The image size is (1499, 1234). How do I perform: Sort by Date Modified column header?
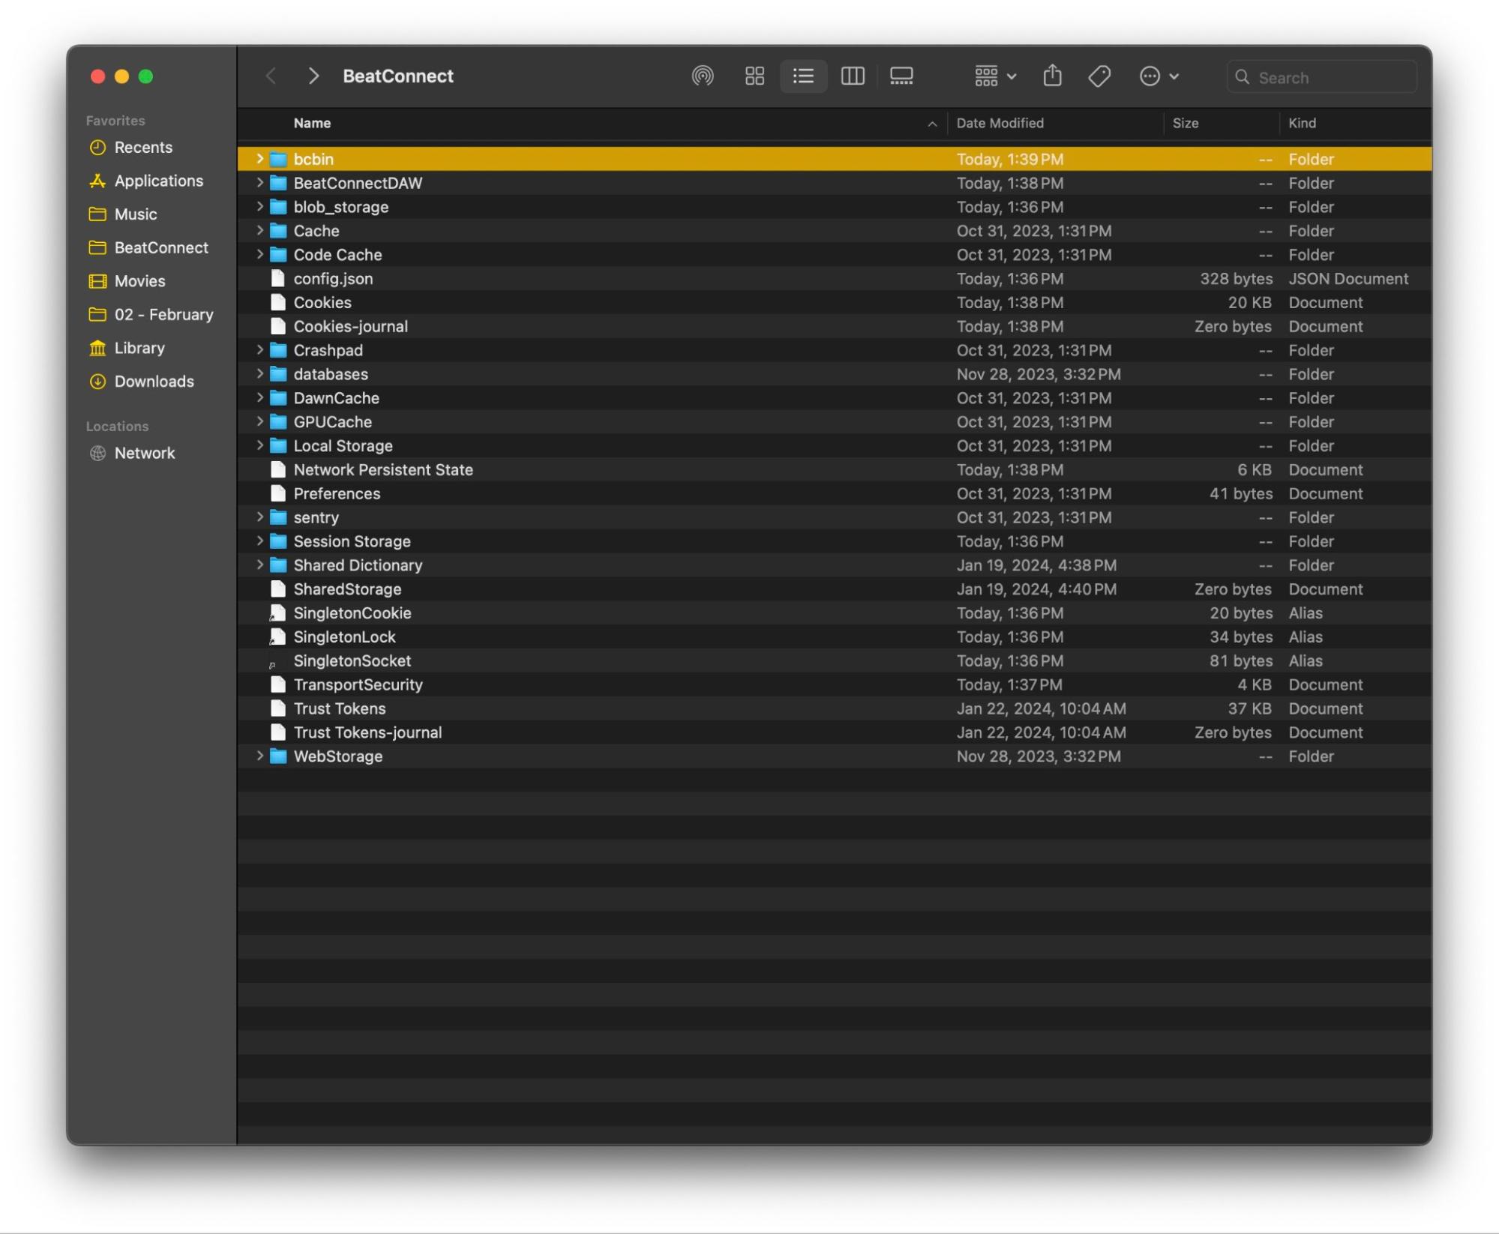1000,124
